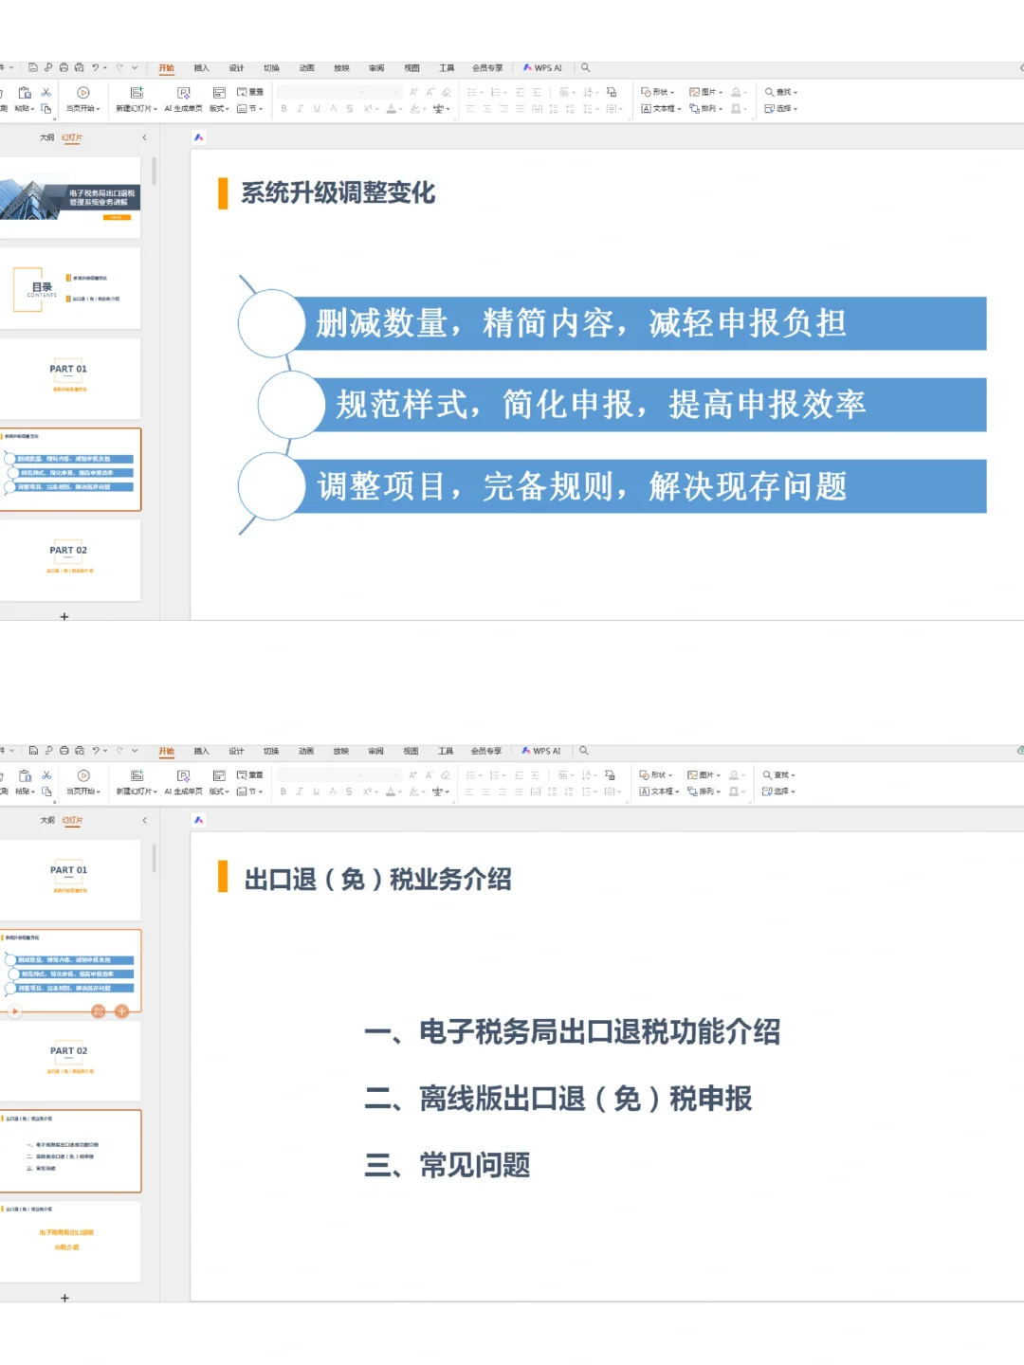Viewport: 1024px width, 1365px height.
Task: Select the Shapes (形状) tool icon
Action: [647, 92]
